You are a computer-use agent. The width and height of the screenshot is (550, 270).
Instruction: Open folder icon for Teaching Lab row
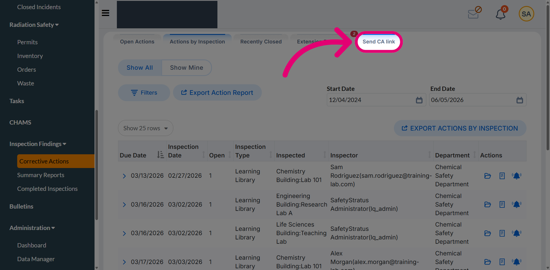(x=488, y=233)
